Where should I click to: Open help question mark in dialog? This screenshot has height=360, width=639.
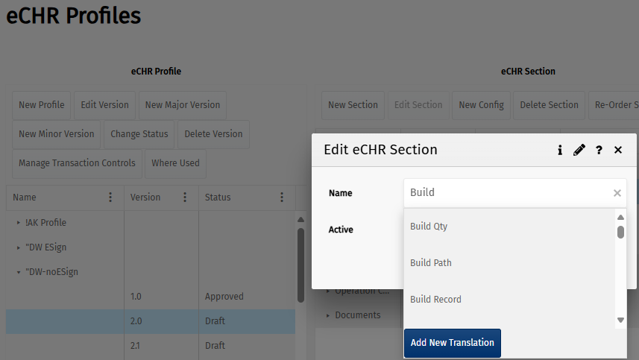pyautogui.click(x=599, y=150)
